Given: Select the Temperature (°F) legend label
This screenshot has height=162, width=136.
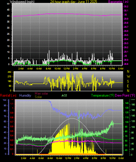Looking at the screenshot, I should coord(103,95).
